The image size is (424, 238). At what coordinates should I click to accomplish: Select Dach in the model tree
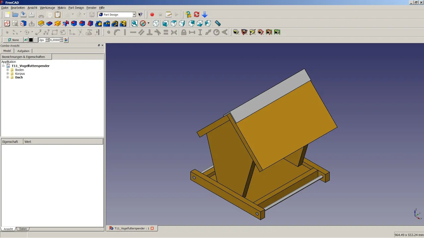(19, 77)
